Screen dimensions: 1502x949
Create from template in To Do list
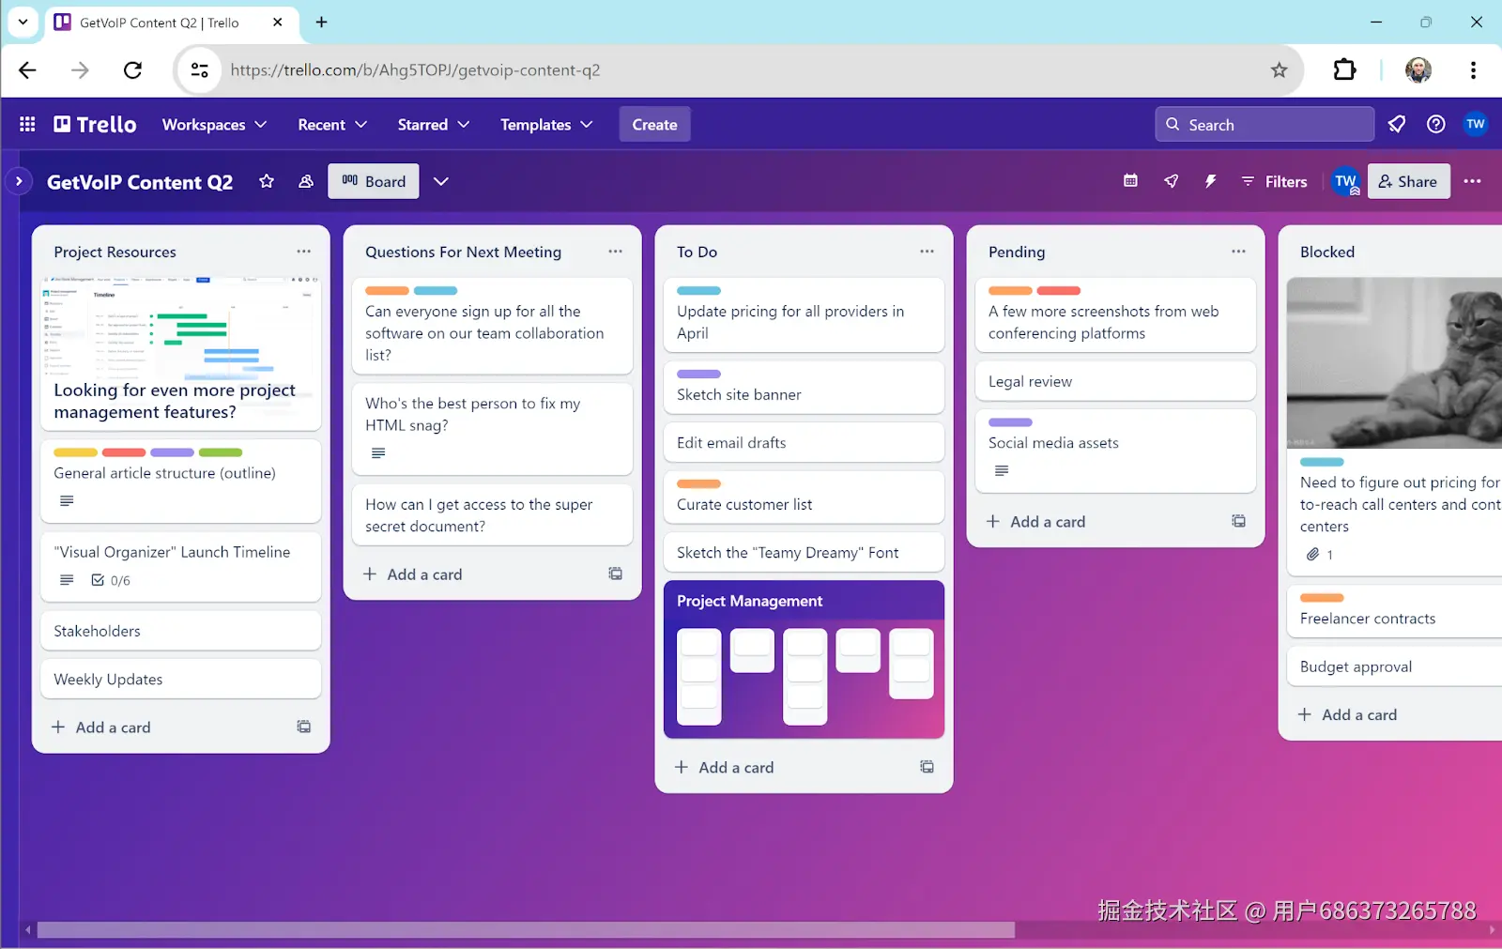927,768
